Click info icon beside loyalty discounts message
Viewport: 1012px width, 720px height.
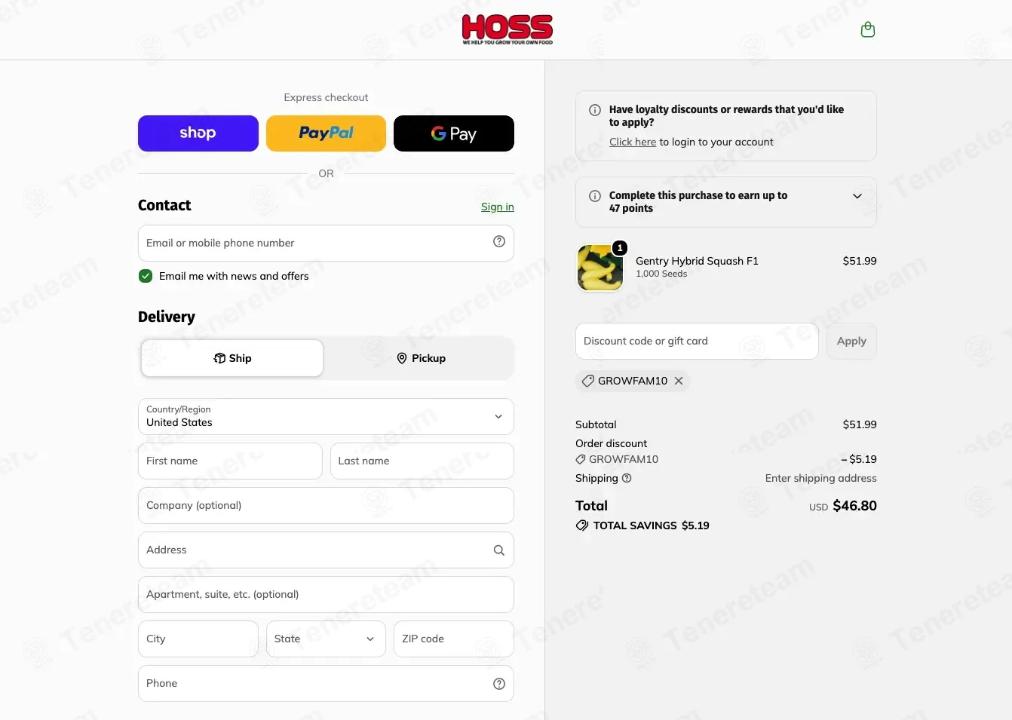pyautogui.click(x=595, y=110)
